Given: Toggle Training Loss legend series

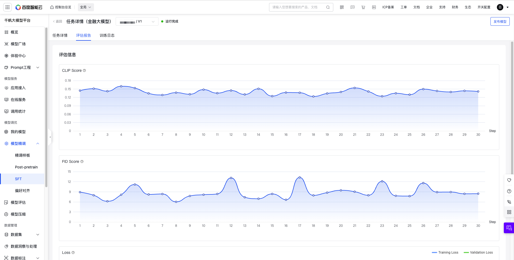Looking at the screenshot, I should point(445,253).
